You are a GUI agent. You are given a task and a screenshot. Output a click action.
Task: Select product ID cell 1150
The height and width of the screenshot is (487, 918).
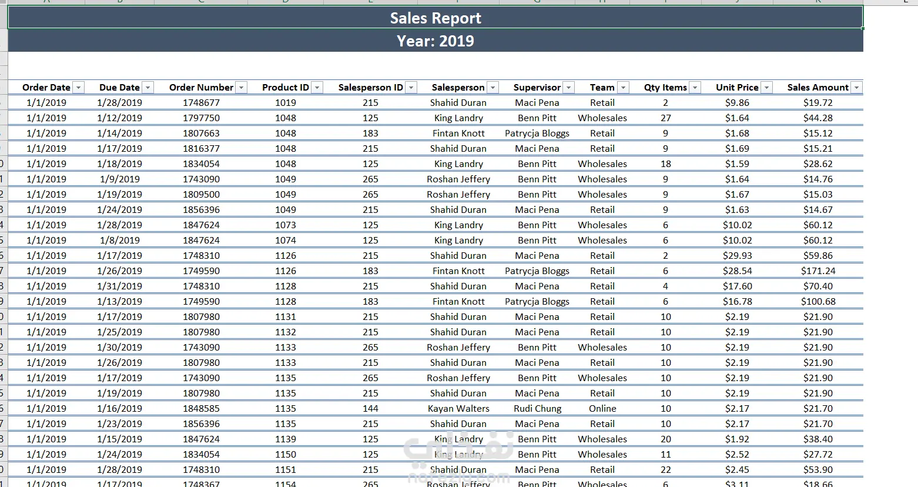pos(286,454)
